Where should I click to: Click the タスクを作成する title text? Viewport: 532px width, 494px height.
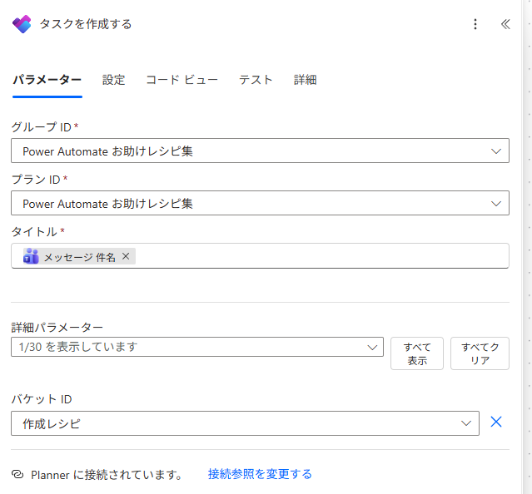coord(86,24)
